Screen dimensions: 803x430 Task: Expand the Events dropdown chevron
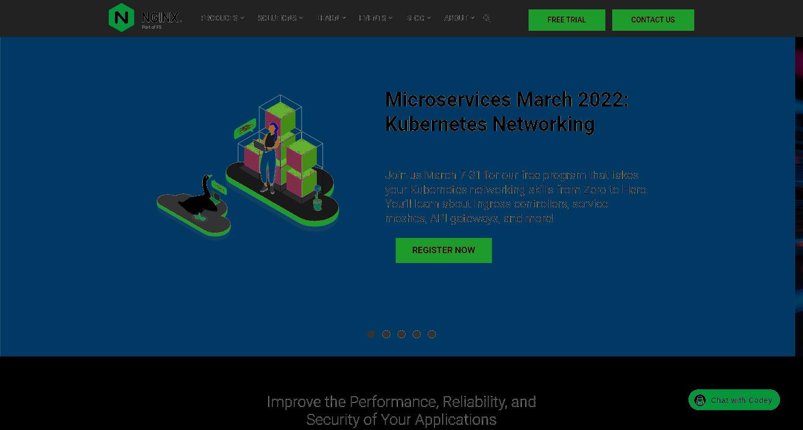391,18
